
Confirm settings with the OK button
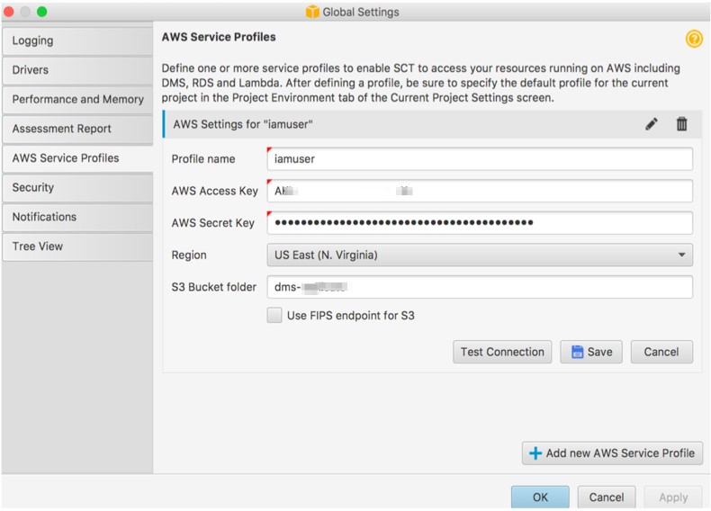click(x=540, y=498)
